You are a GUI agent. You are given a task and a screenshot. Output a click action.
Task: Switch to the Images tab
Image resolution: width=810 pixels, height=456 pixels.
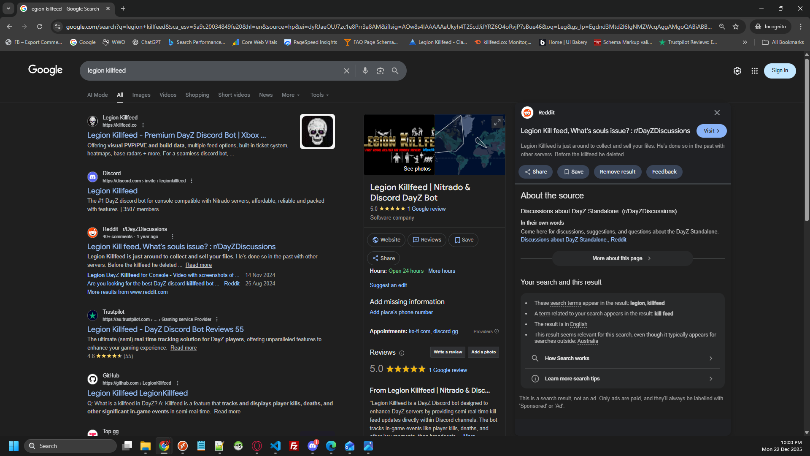coord(141,95)
